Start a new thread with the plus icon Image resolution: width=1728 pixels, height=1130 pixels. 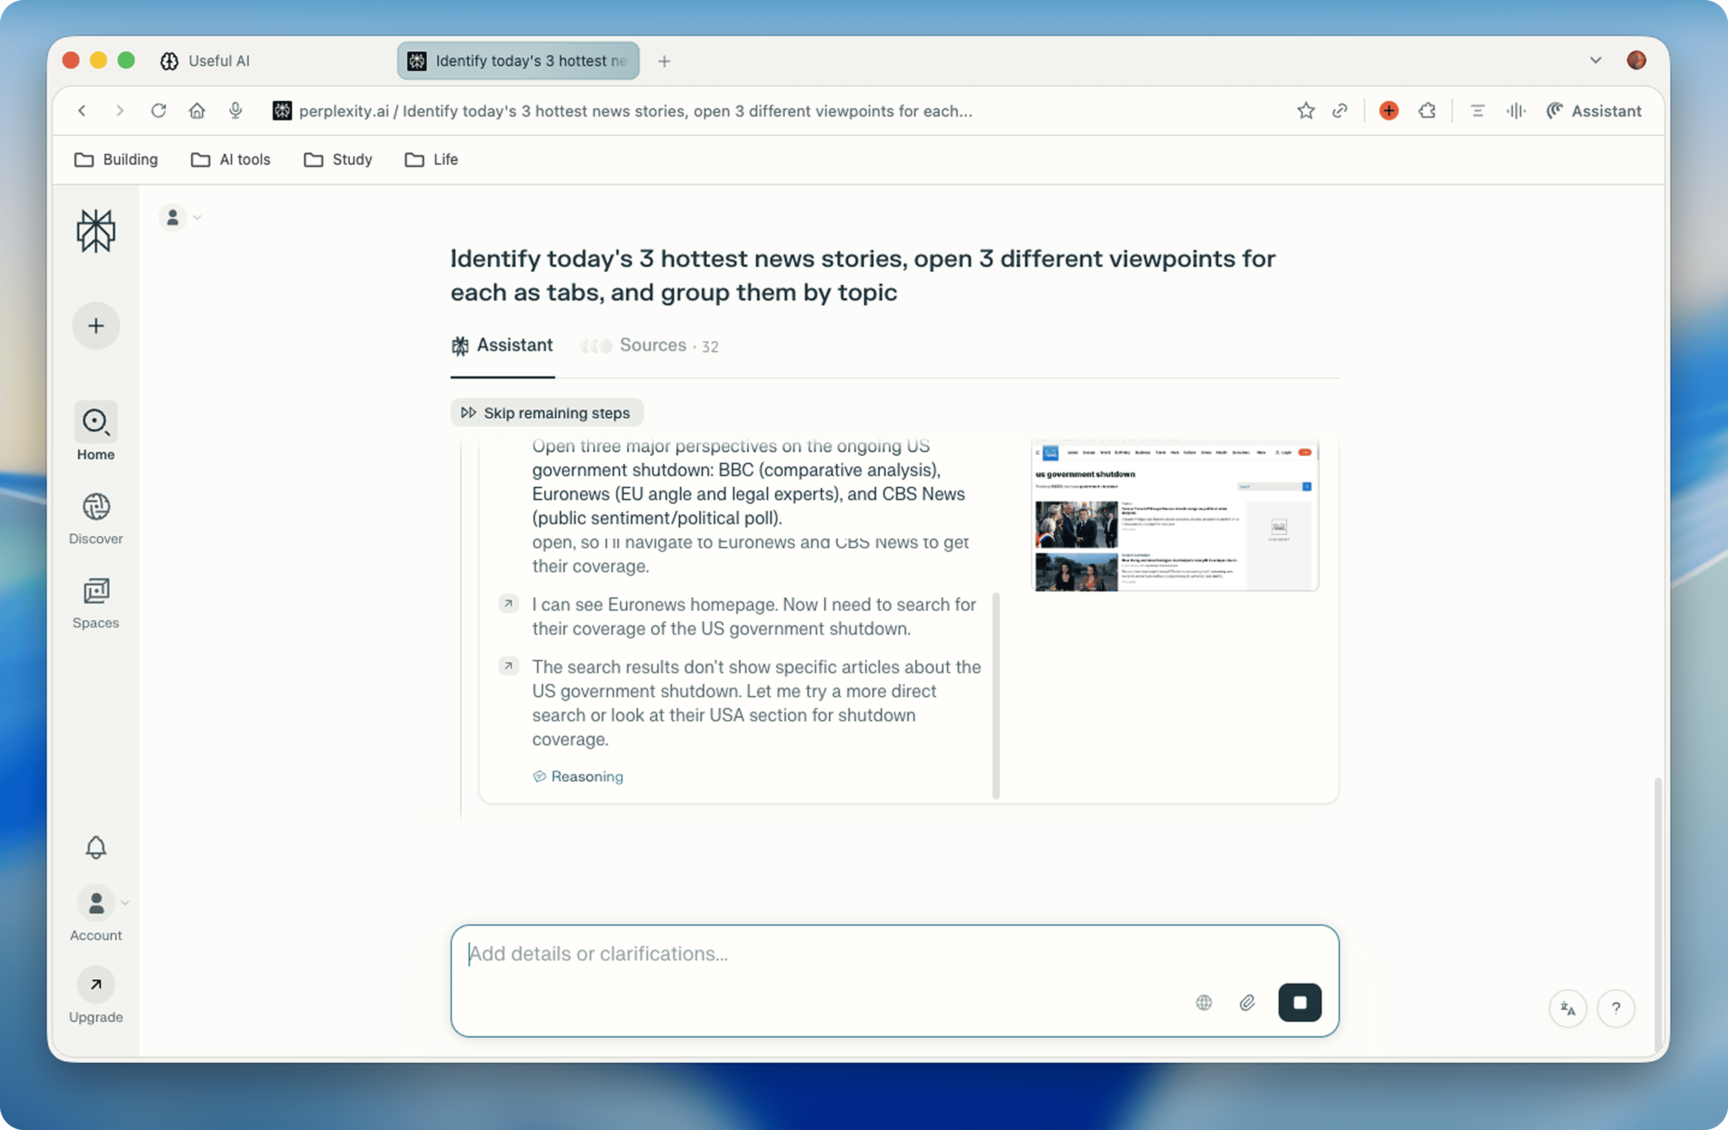click(x=95, y=325)
